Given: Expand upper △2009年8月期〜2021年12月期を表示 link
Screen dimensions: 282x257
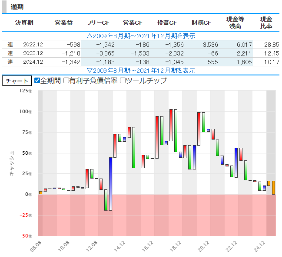Looking at the screenshot, I should tap(141, 36).
